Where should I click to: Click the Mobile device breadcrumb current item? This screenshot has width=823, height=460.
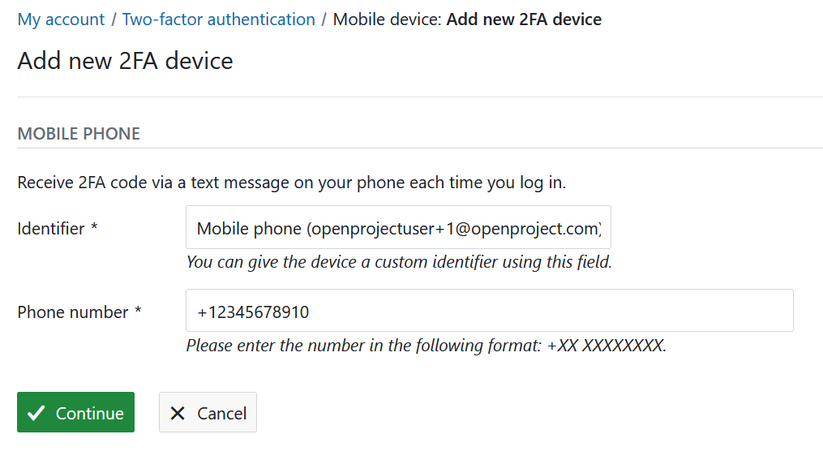tap(467, 19)
